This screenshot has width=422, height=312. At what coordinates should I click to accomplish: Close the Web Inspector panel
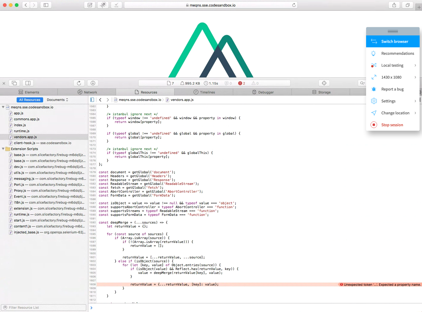click(x=4, y=83)
